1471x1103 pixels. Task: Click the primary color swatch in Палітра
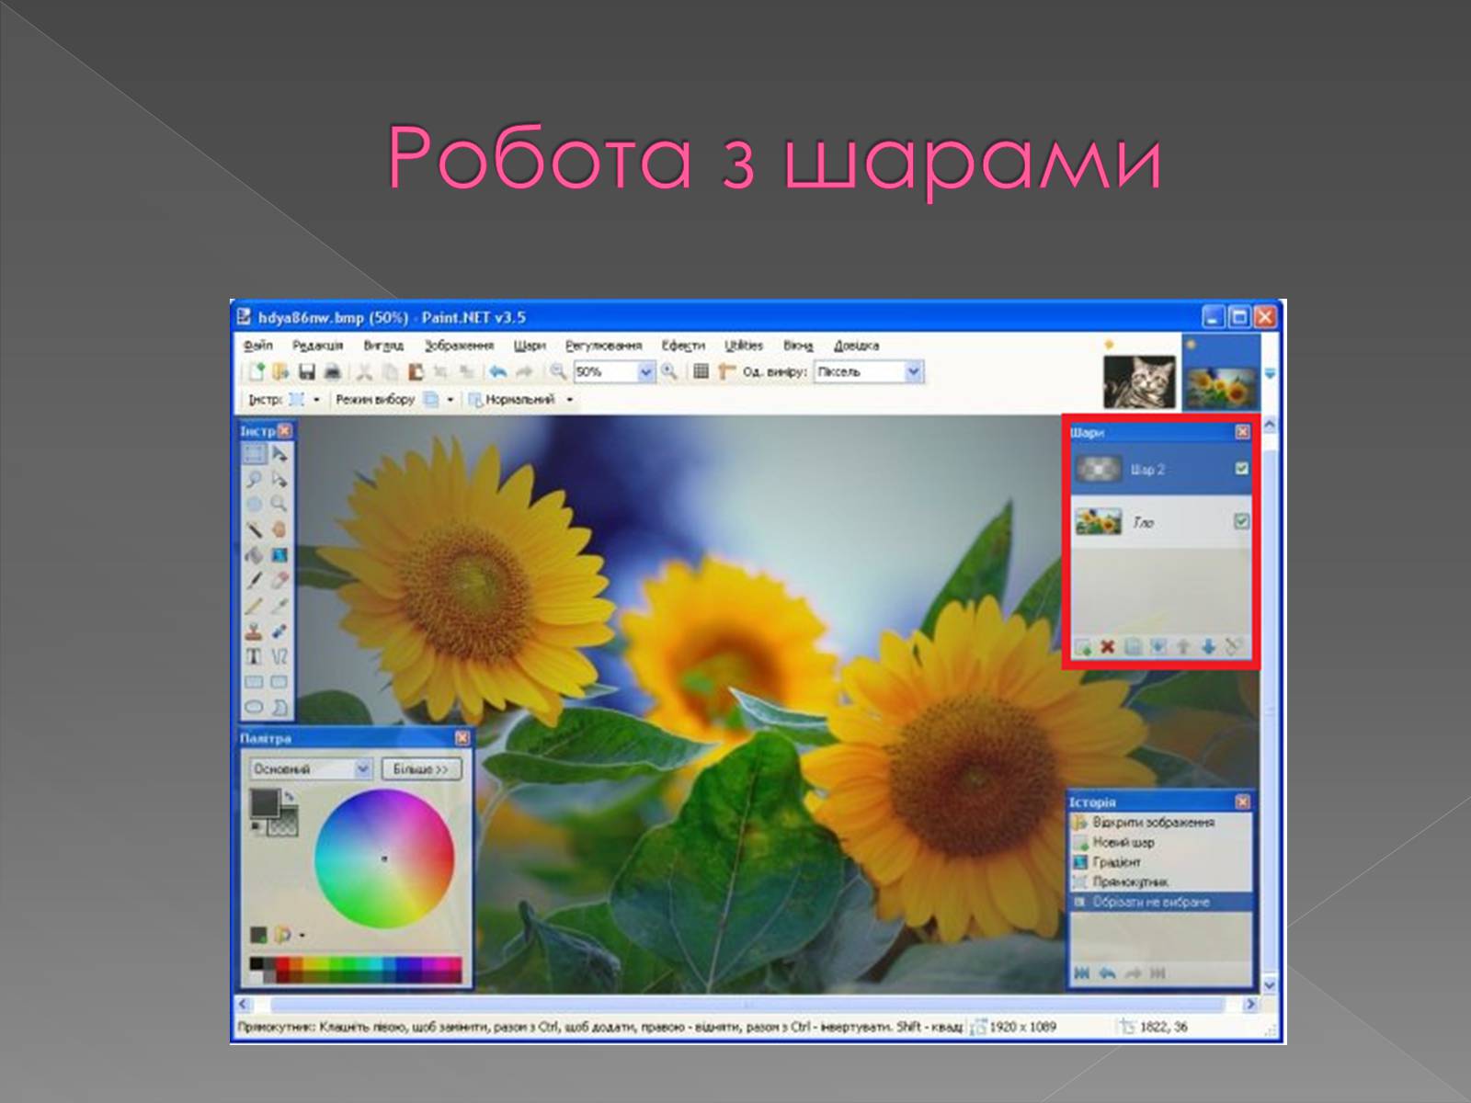tap(264, 802)
